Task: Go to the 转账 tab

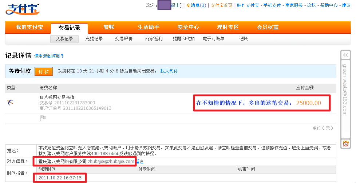Action: point(109,27)
